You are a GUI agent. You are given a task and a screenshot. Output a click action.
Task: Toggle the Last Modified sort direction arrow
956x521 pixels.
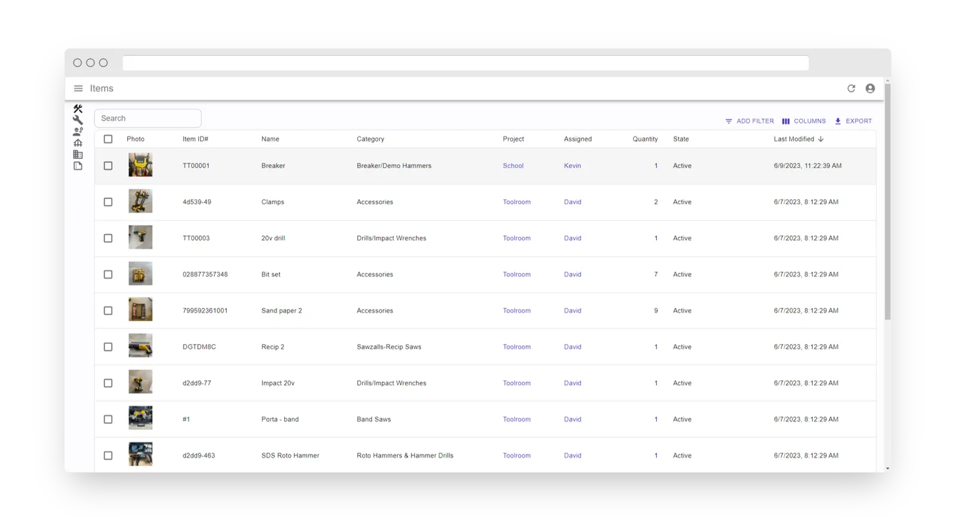click(820, 138)
